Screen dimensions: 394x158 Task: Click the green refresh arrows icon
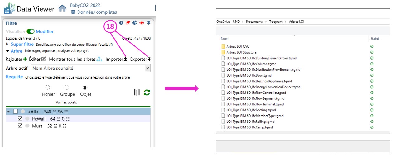coord(147,93)
